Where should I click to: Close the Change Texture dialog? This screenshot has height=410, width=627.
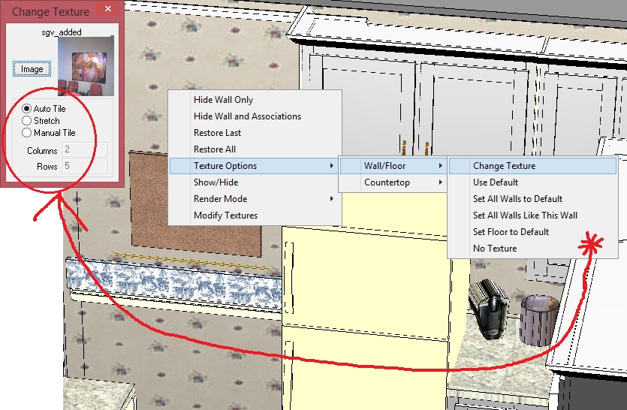pyautogui.click(x=109, y=9)
